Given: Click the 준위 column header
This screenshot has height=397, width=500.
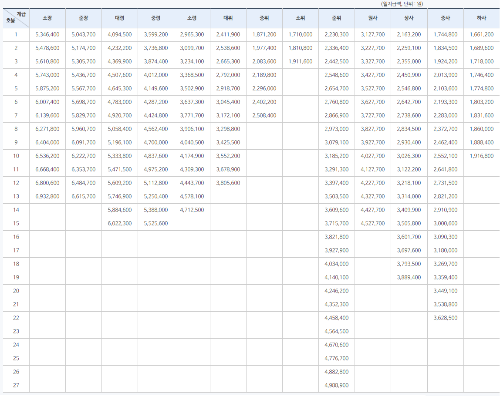Looking at the screenshot, I should [336, 18].
